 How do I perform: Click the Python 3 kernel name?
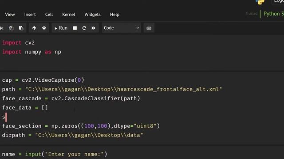273,14
